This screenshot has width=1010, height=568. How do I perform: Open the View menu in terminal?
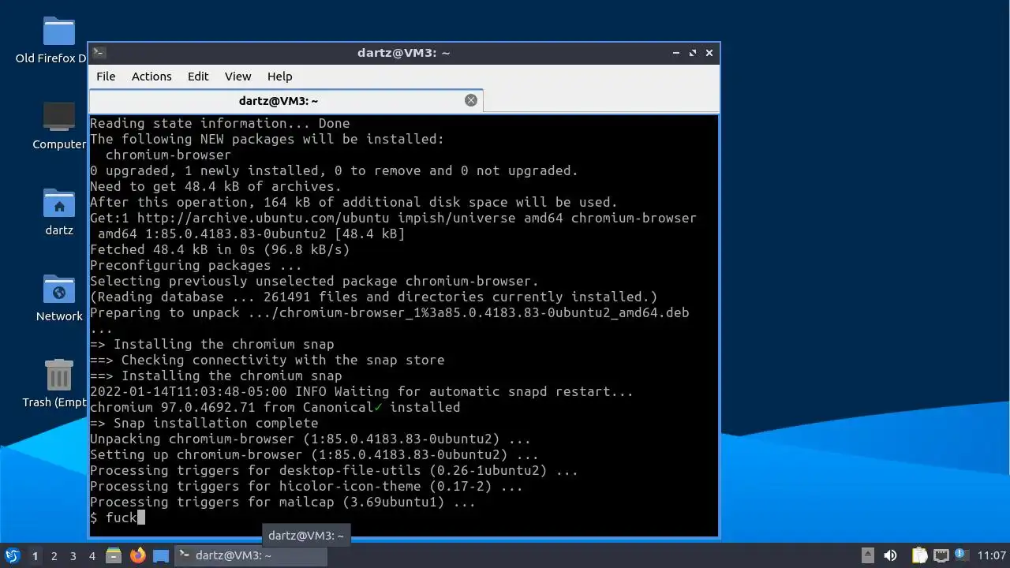[x=238, y=77]
